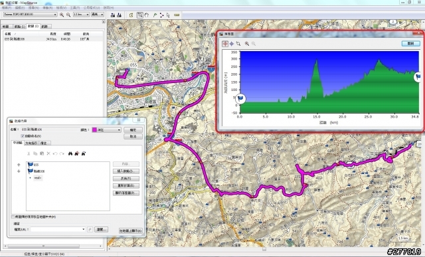Click the zoom out magnifier in main toolbar
Image resolution: width=425 pixels, height=257 pixels.
click(x=68, y=15)
